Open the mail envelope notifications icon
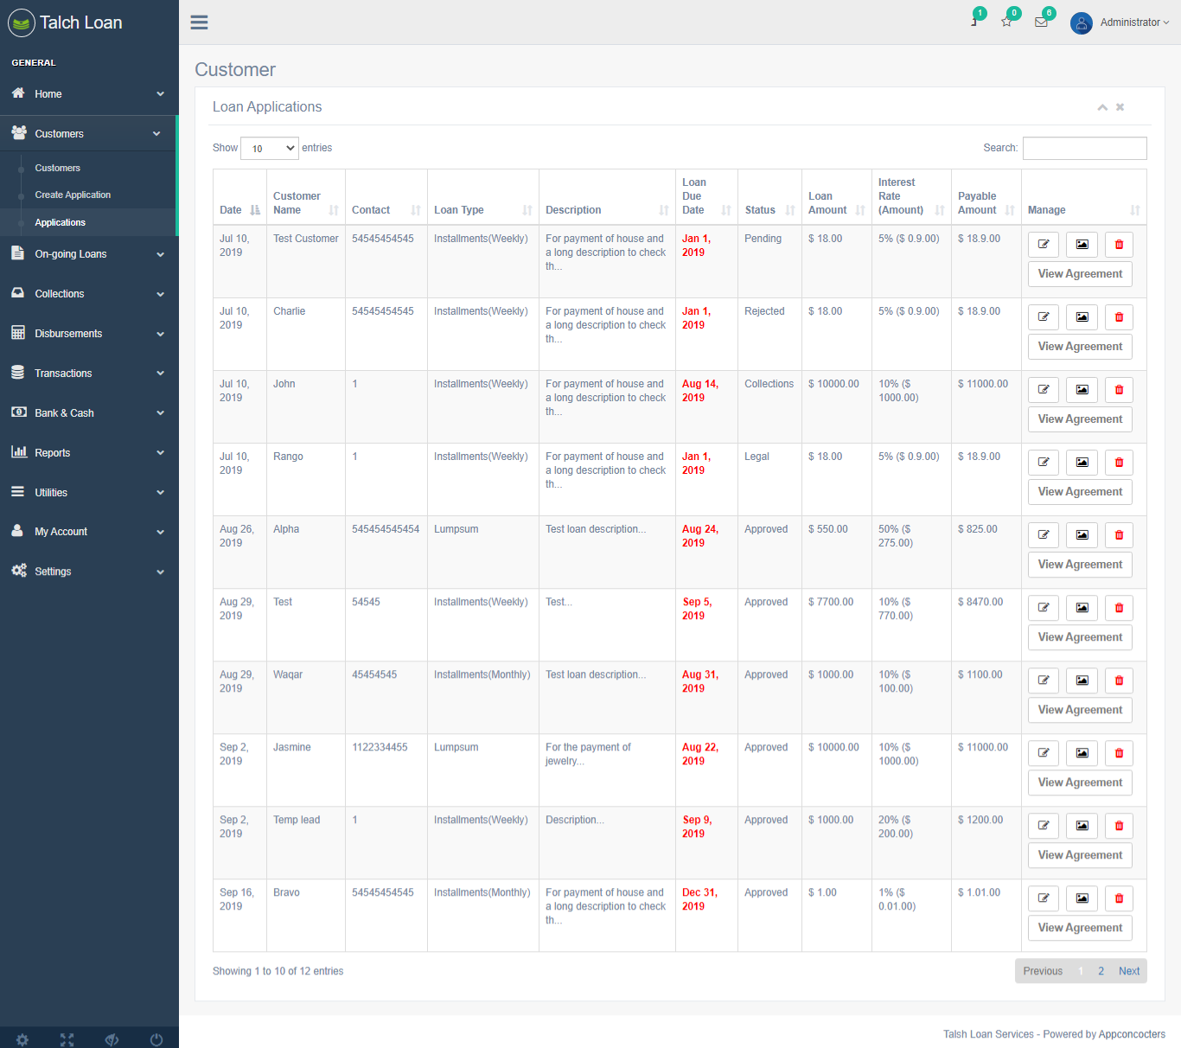The height and width of the screenshot is (1048, 1181). coord(1041,22)
